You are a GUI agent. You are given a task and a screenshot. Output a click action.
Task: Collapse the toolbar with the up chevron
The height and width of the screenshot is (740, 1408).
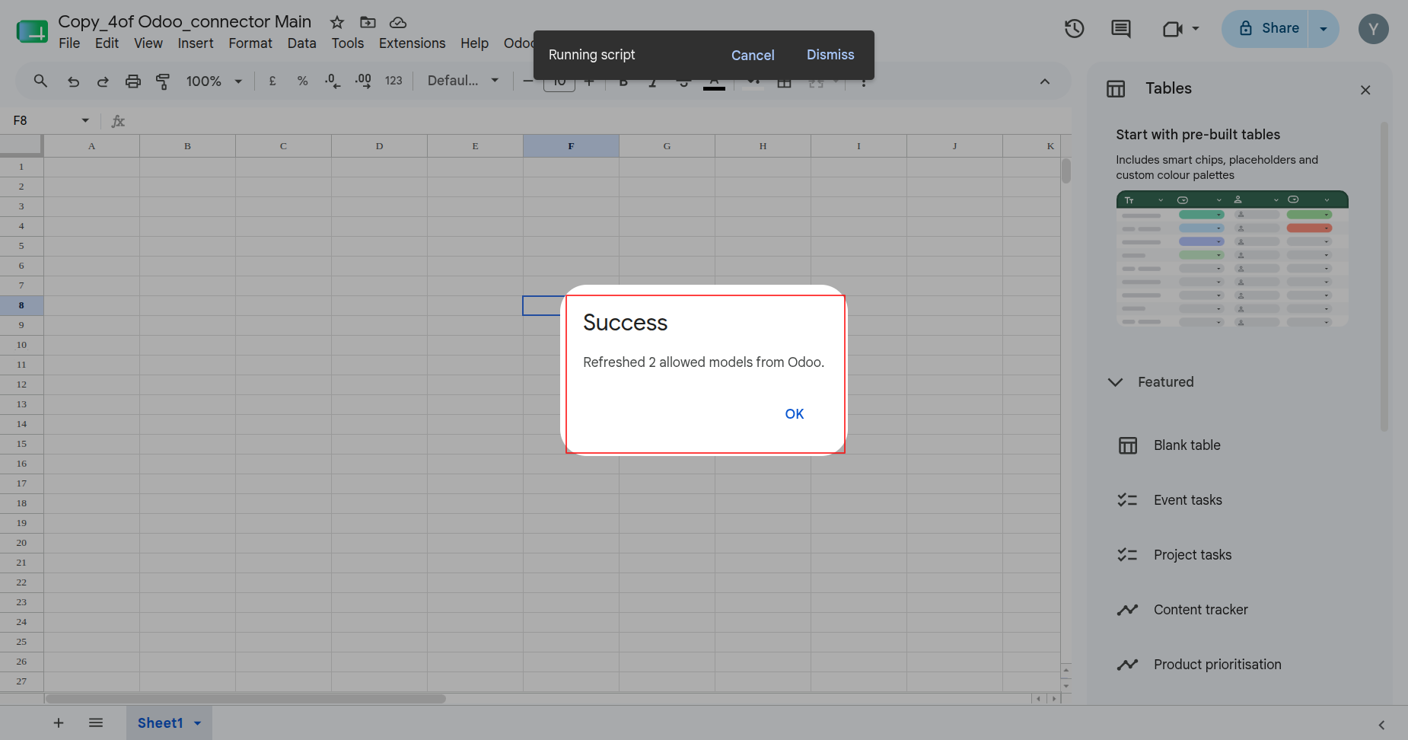coord(1045,81)
